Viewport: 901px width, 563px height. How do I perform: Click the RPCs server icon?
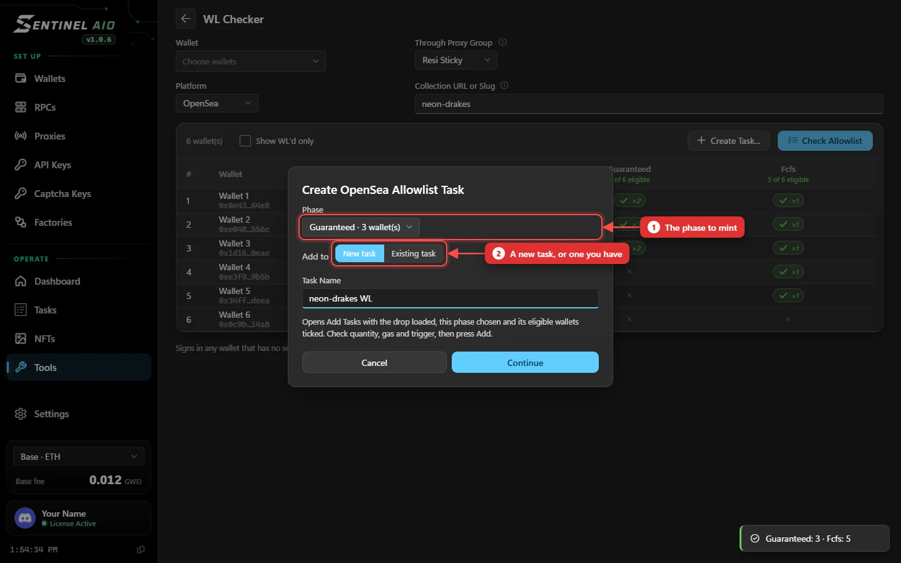[21, 108]
